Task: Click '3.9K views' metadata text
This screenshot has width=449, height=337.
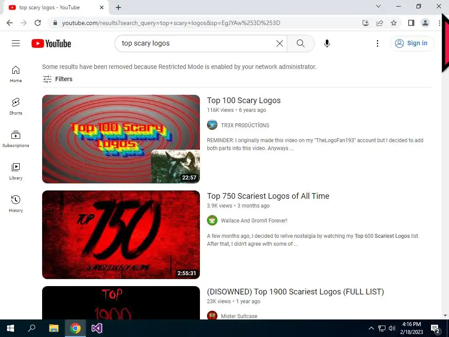Action: [219, 206]
